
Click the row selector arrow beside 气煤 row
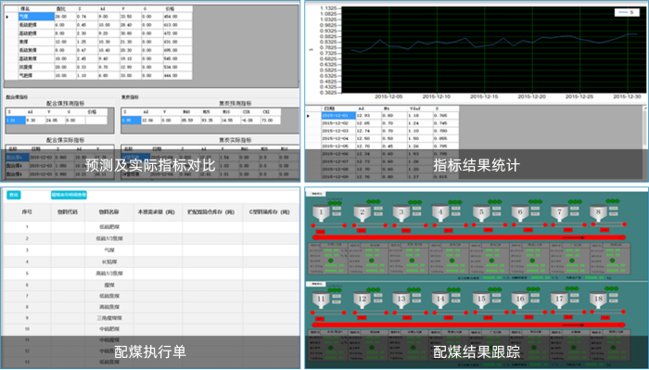pyautogui.click(x=7, y=17)
